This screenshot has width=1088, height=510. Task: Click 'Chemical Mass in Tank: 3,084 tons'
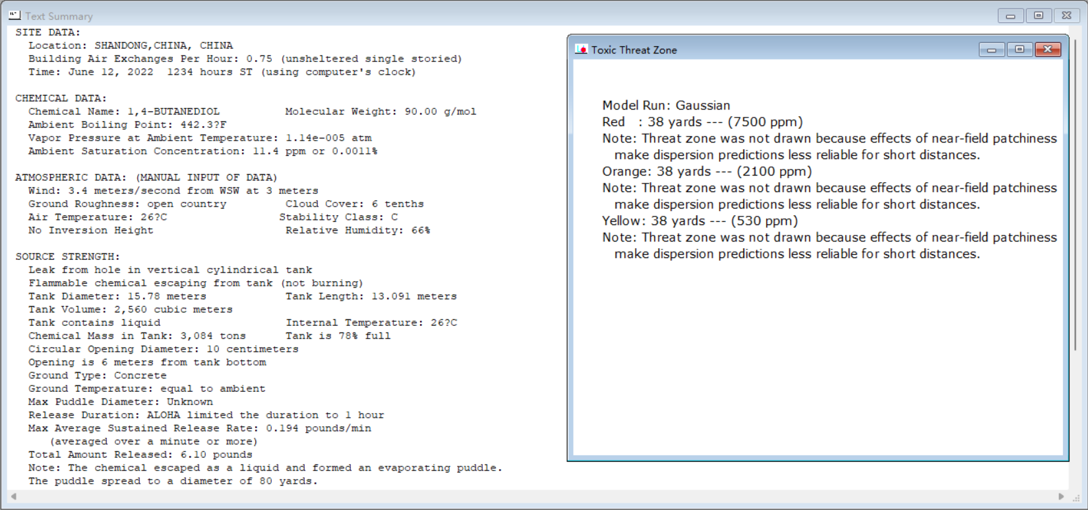click(x=137, y=336)
